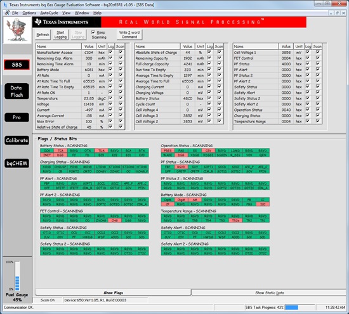Uncheck the Scan box for Remaining Capacity

tap(220, 58)
